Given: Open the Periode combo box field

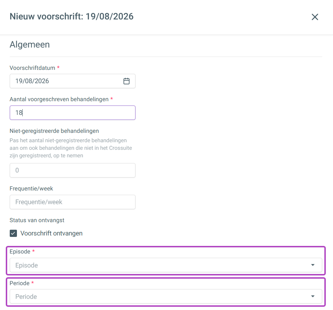Looking at the screenshot, I should coord(166,296).
